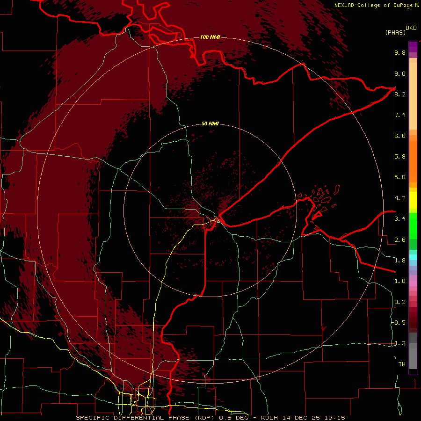Image resolution: width=421 pixels, height=421 pixels.
Task: Click the 0.5 DEG elevation text
Action: tap(234, 418)
